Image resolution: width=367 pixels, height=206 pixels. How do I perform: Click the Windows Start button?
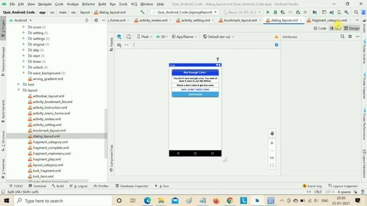pyautogui.click(x=6, y=201)
